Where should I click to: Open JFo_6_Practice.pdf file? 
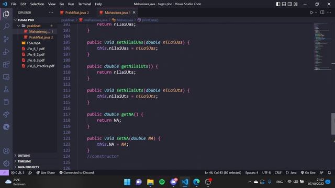tap(41, 66)
